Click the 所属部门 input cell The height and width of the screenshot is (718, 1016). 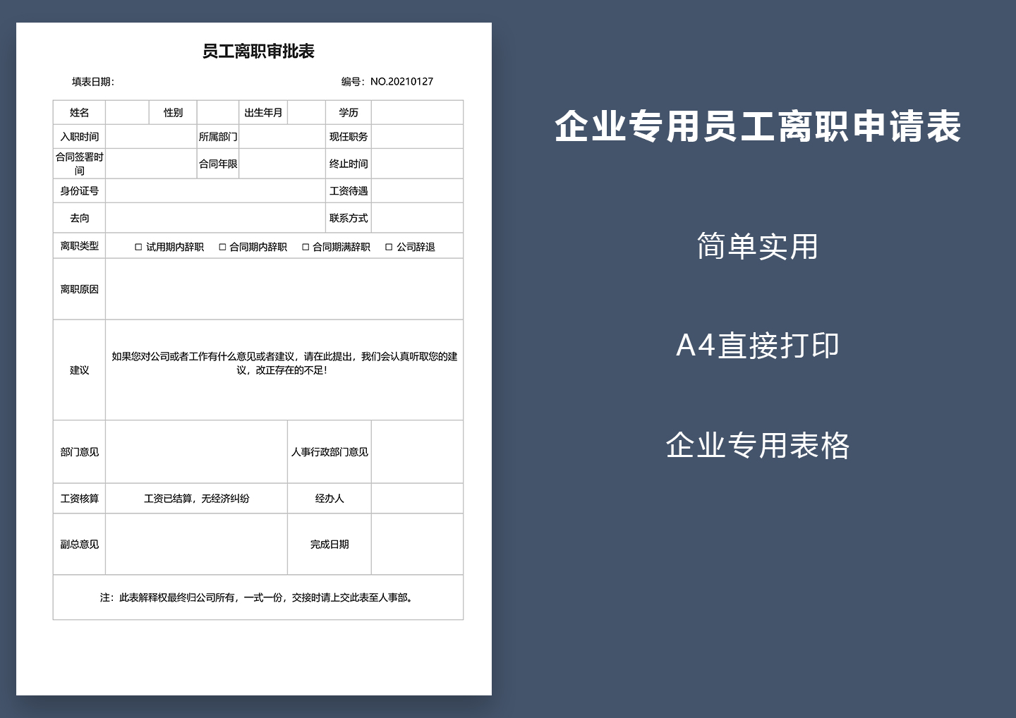click(282, 136)
